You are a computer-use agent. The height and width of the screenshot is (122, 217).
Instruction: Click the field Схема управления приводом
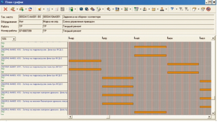tap(138, 22)
